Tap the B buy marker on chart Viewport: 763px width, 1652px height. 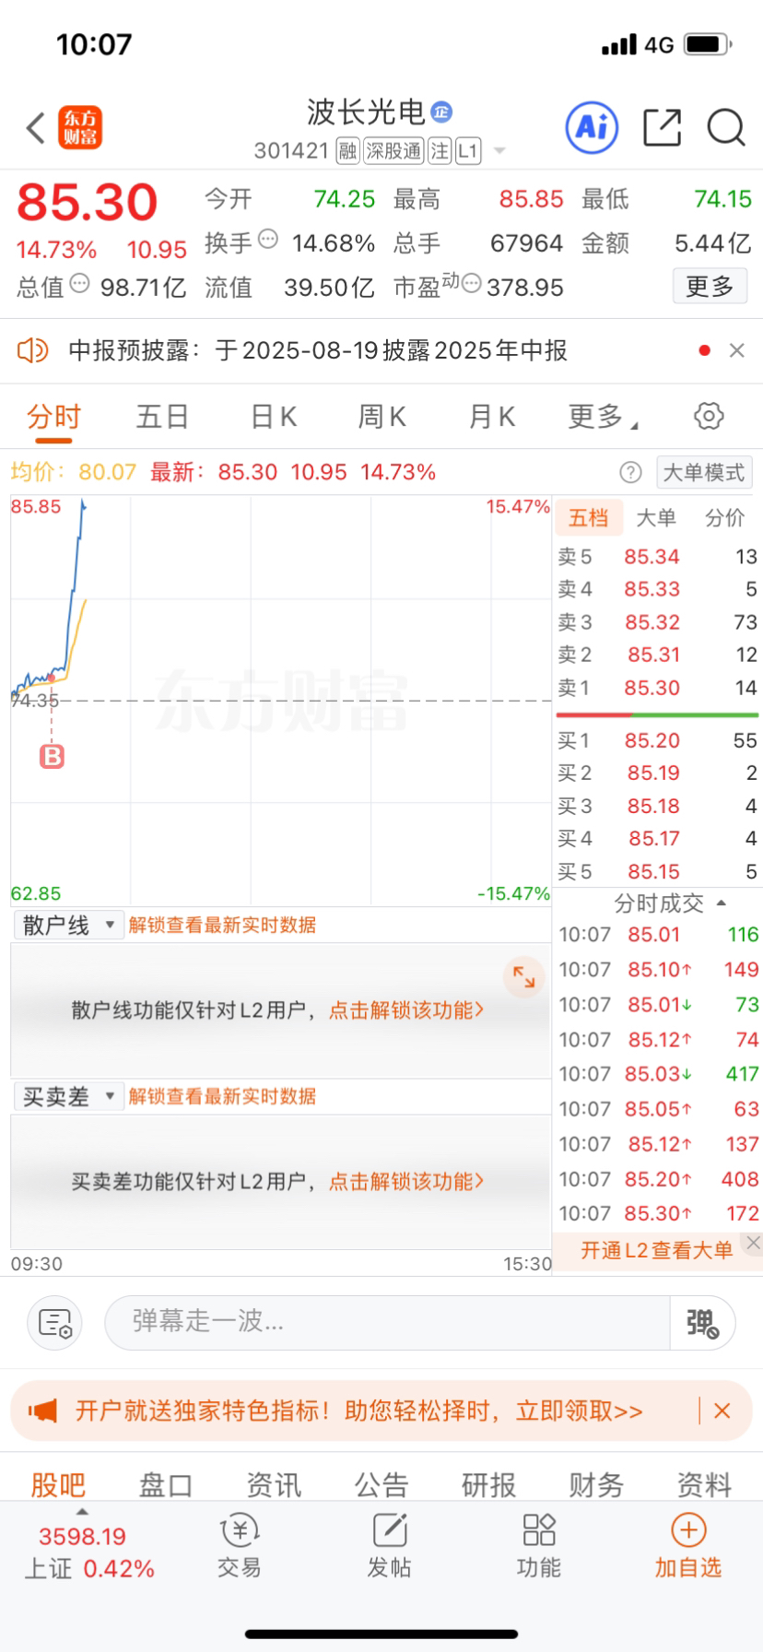coord(52,757)
